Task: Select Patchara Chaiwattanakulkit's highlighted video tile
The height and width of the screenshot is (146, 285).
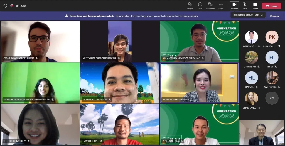Action: coord(199,83)
